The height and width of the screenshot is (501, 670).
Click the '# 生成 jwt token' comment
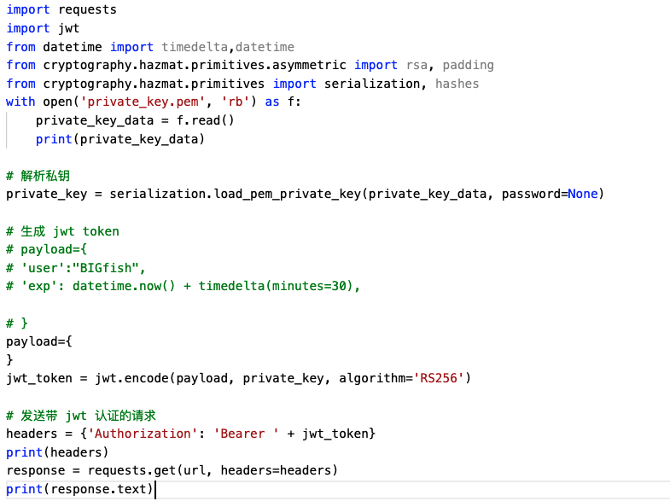62,231
